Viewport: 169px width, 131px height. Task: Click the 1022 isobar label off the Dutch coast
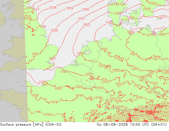pos(80,53)
